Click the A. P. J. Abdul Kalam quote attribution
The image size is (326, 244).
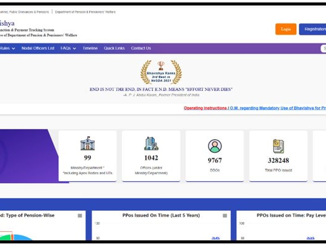click(161, 95)
